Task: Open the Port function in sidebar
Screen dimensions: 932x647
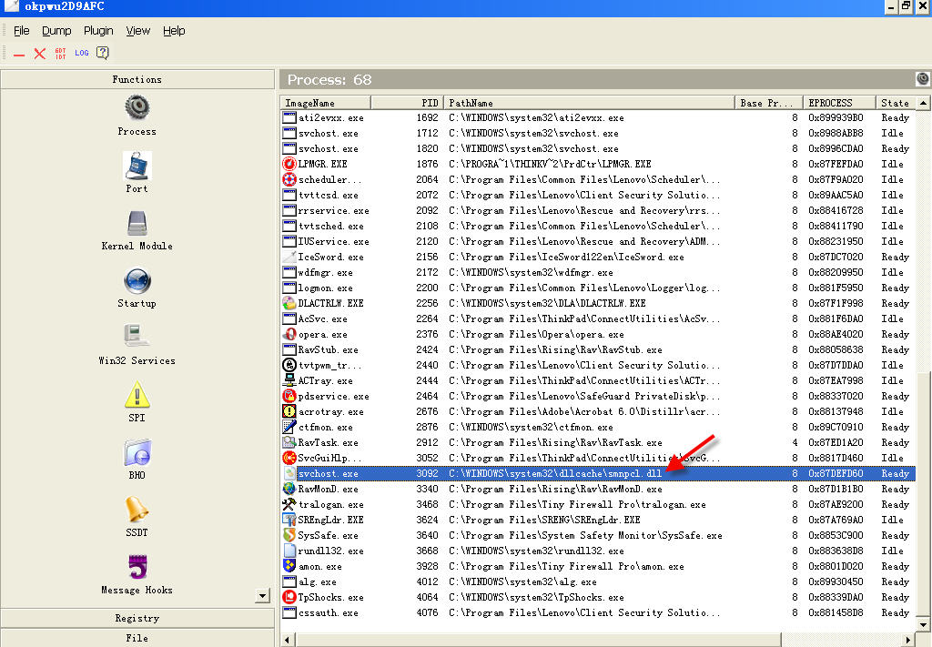Action: (x=137, y=167)
